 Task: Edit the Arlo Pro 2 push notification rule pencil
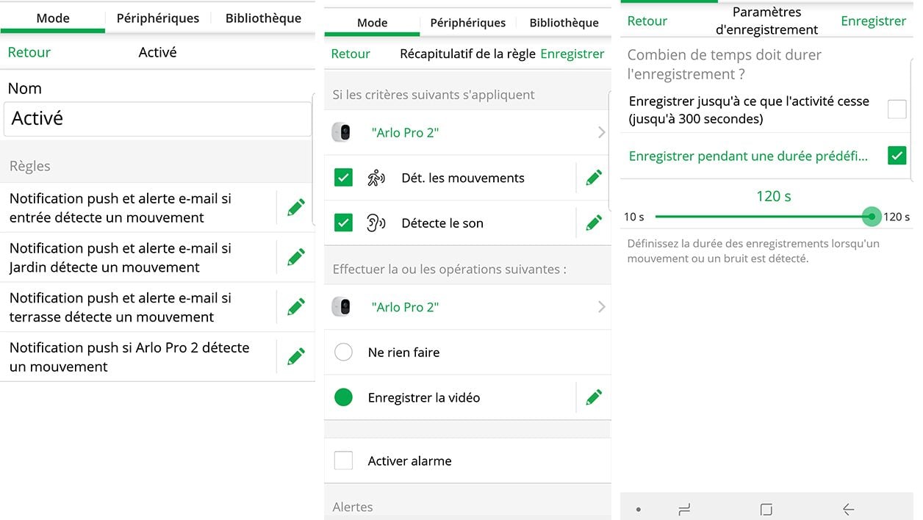tap(296, 357)
